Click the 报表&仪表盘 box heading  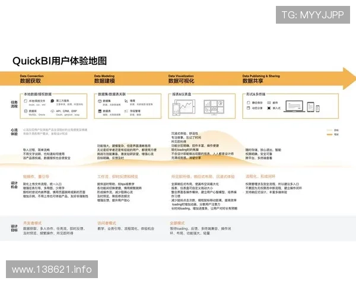(x=182, y=94)
